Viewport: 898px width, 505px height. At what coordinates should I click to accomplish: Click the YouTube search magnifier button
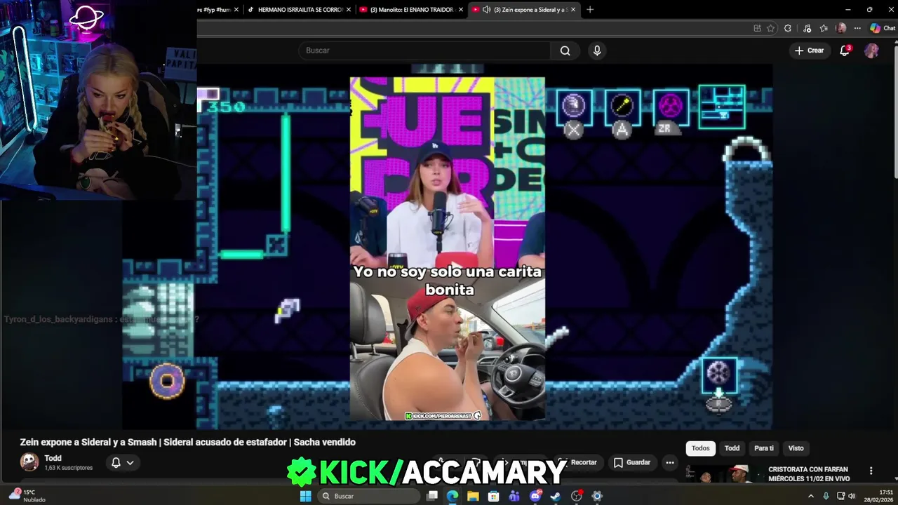(x=565, y=50)
